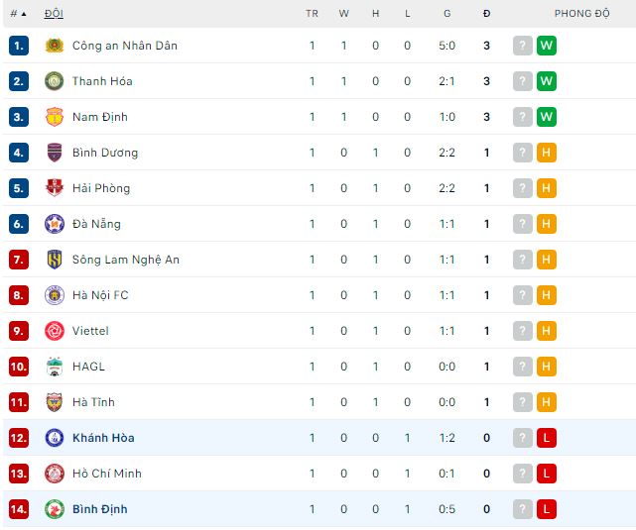Viewport: 636px width, 530px height.
Task: Open the Khánh Hòa team link
Action: click(103, 438)
